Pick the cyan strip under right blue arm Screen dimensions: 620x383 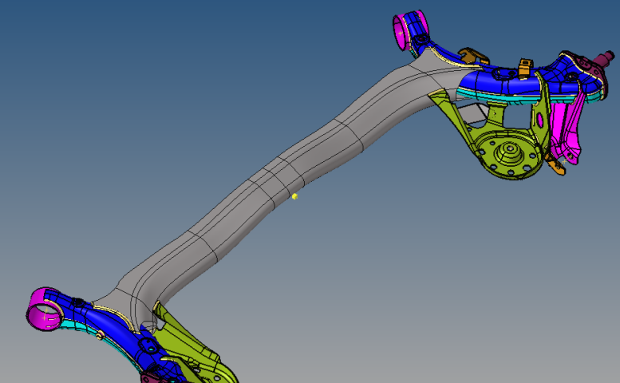click(495, 101)
